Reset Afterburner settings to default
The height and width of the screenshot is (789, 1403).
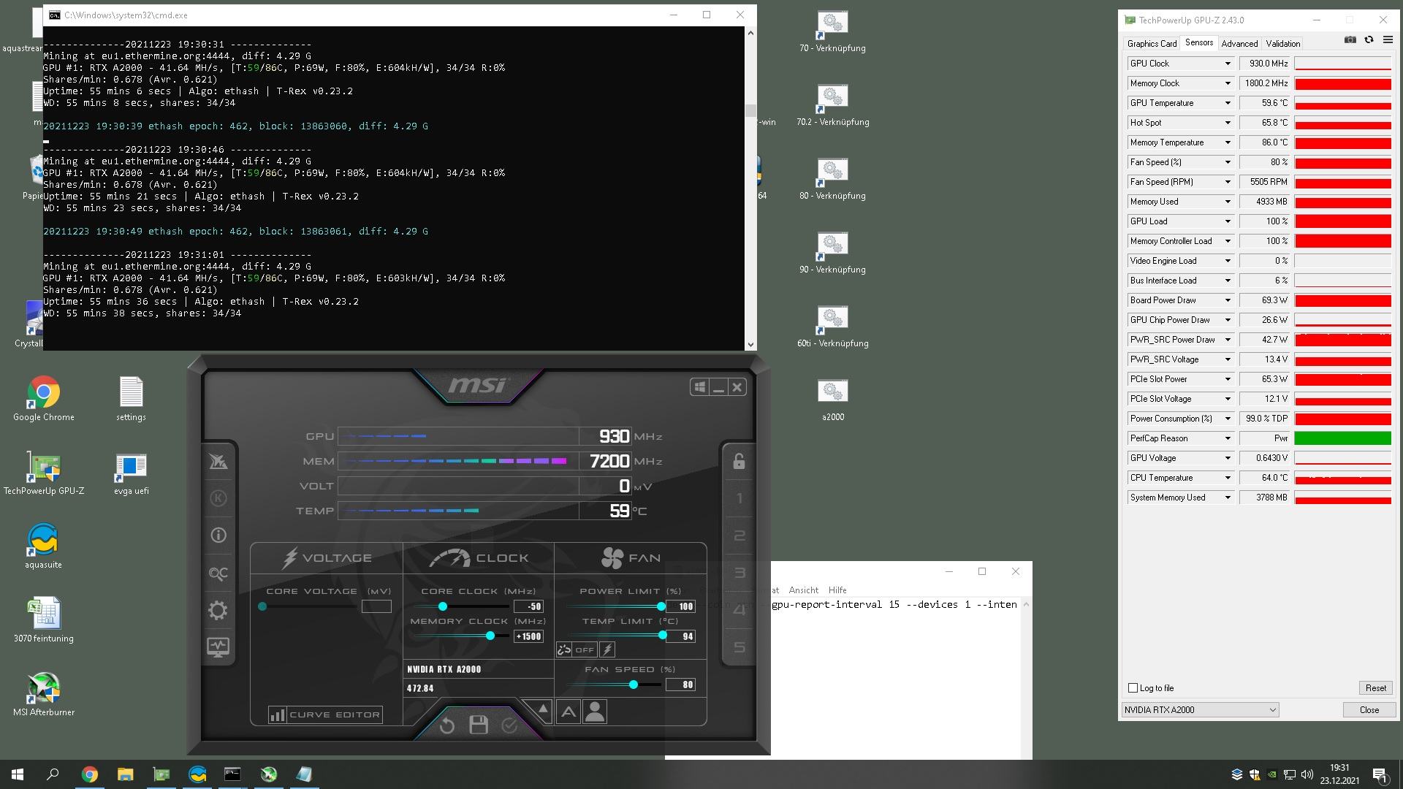click(447, 725)
